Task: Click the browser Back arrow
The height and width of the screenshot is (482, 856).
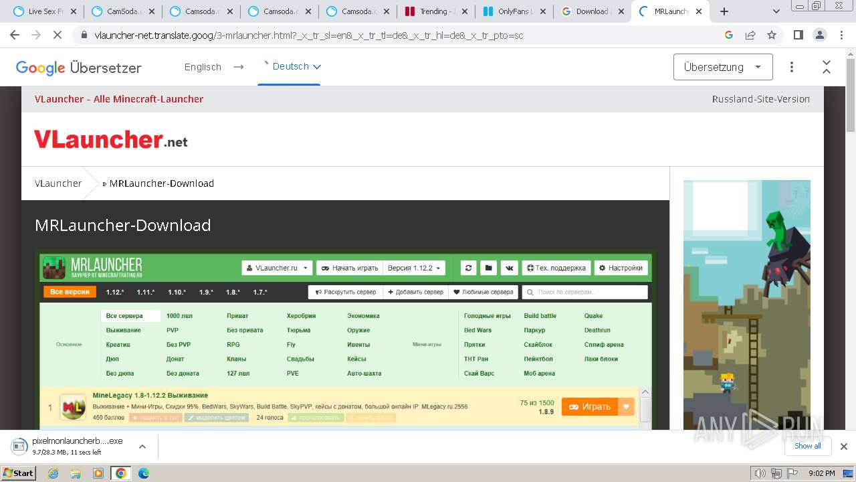Action: 15,35
